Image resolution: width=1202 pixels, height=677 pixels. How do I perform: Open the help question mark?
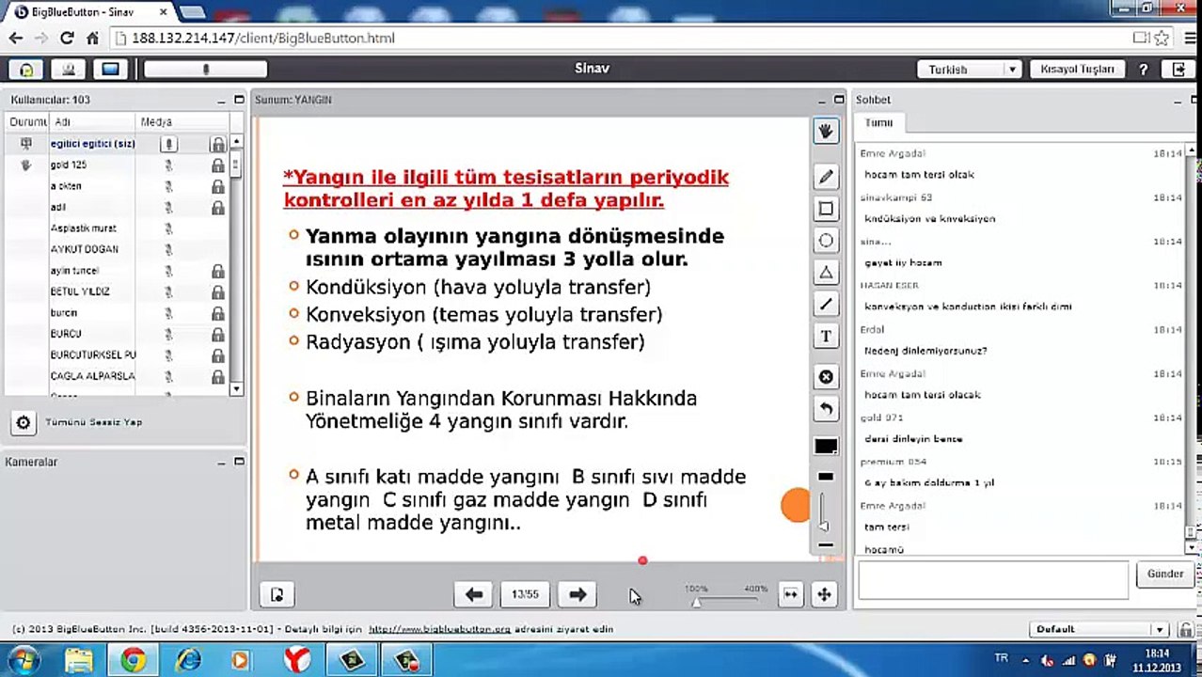(1144, 69)
